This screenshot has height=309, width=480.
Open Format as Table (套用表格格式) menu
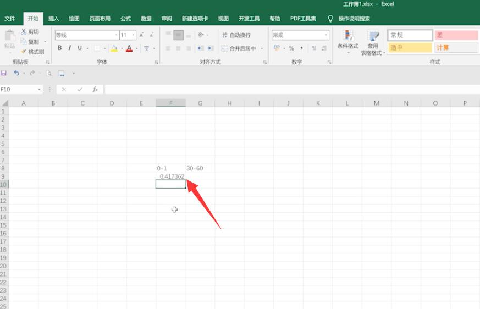click(373, 42)
